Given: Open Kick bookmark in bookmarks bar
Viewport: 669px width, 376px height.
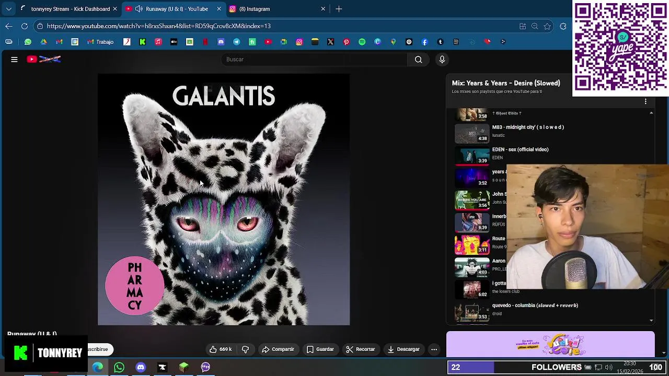Looking at the screenshot, I should point(142,42).
